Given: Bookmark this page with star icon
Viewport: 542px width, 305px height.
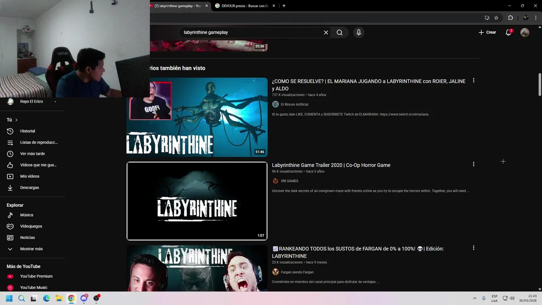Looking at the screenshot, I should [x=496, y=18].
